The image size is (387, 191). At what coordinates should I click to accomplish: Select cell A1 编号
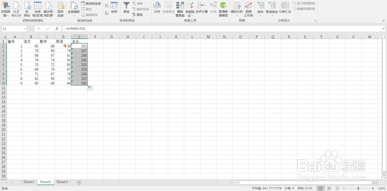pos(15,41)
